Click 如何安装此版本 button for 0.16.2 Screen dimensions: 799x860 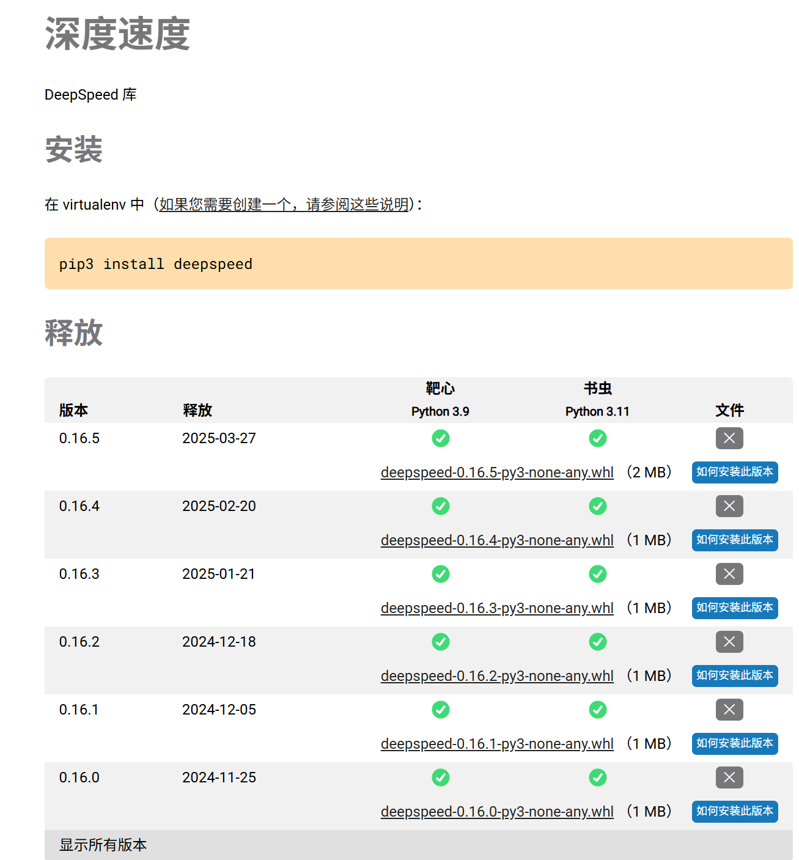click(x=735, y=676)
